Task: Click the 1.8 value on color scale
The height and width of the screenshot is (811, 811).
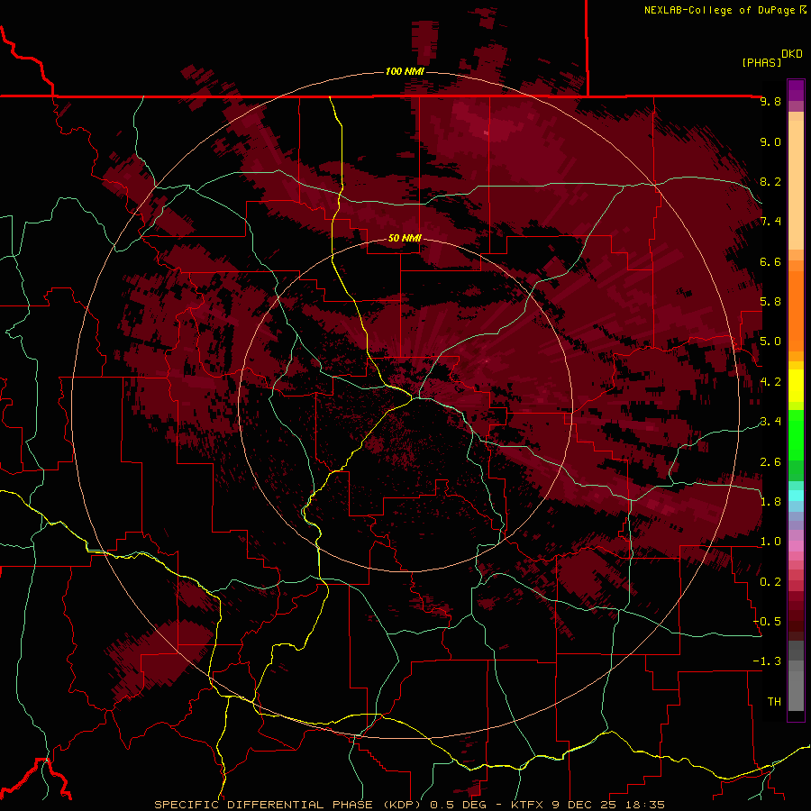Action: click(770, 502)
